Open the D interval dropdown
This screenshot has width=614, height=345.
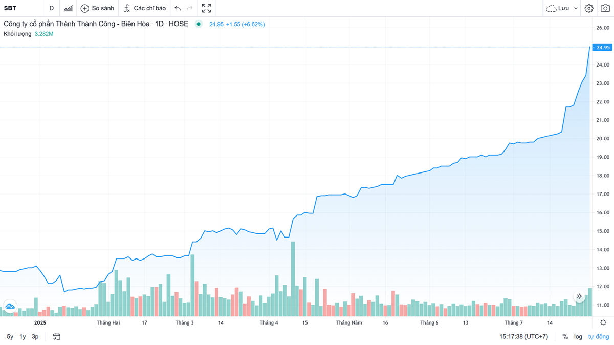[x=51, y=8]
